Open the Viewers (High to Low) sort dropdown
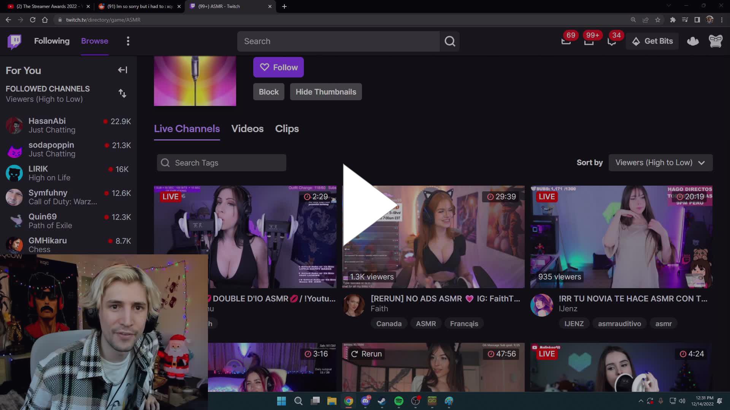Screen dimensions: 730x410 coord(660,162)
